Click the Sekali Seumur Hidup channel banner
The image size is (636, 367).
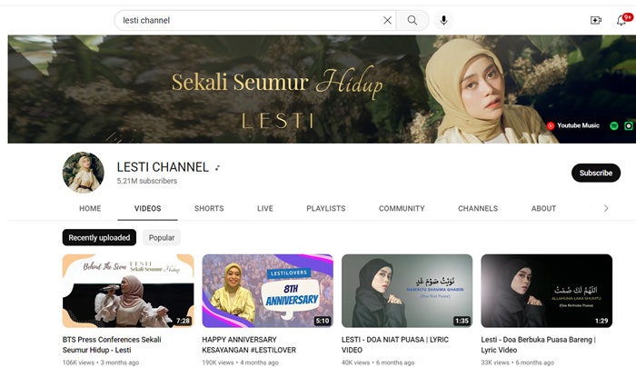tap(322, 89)
